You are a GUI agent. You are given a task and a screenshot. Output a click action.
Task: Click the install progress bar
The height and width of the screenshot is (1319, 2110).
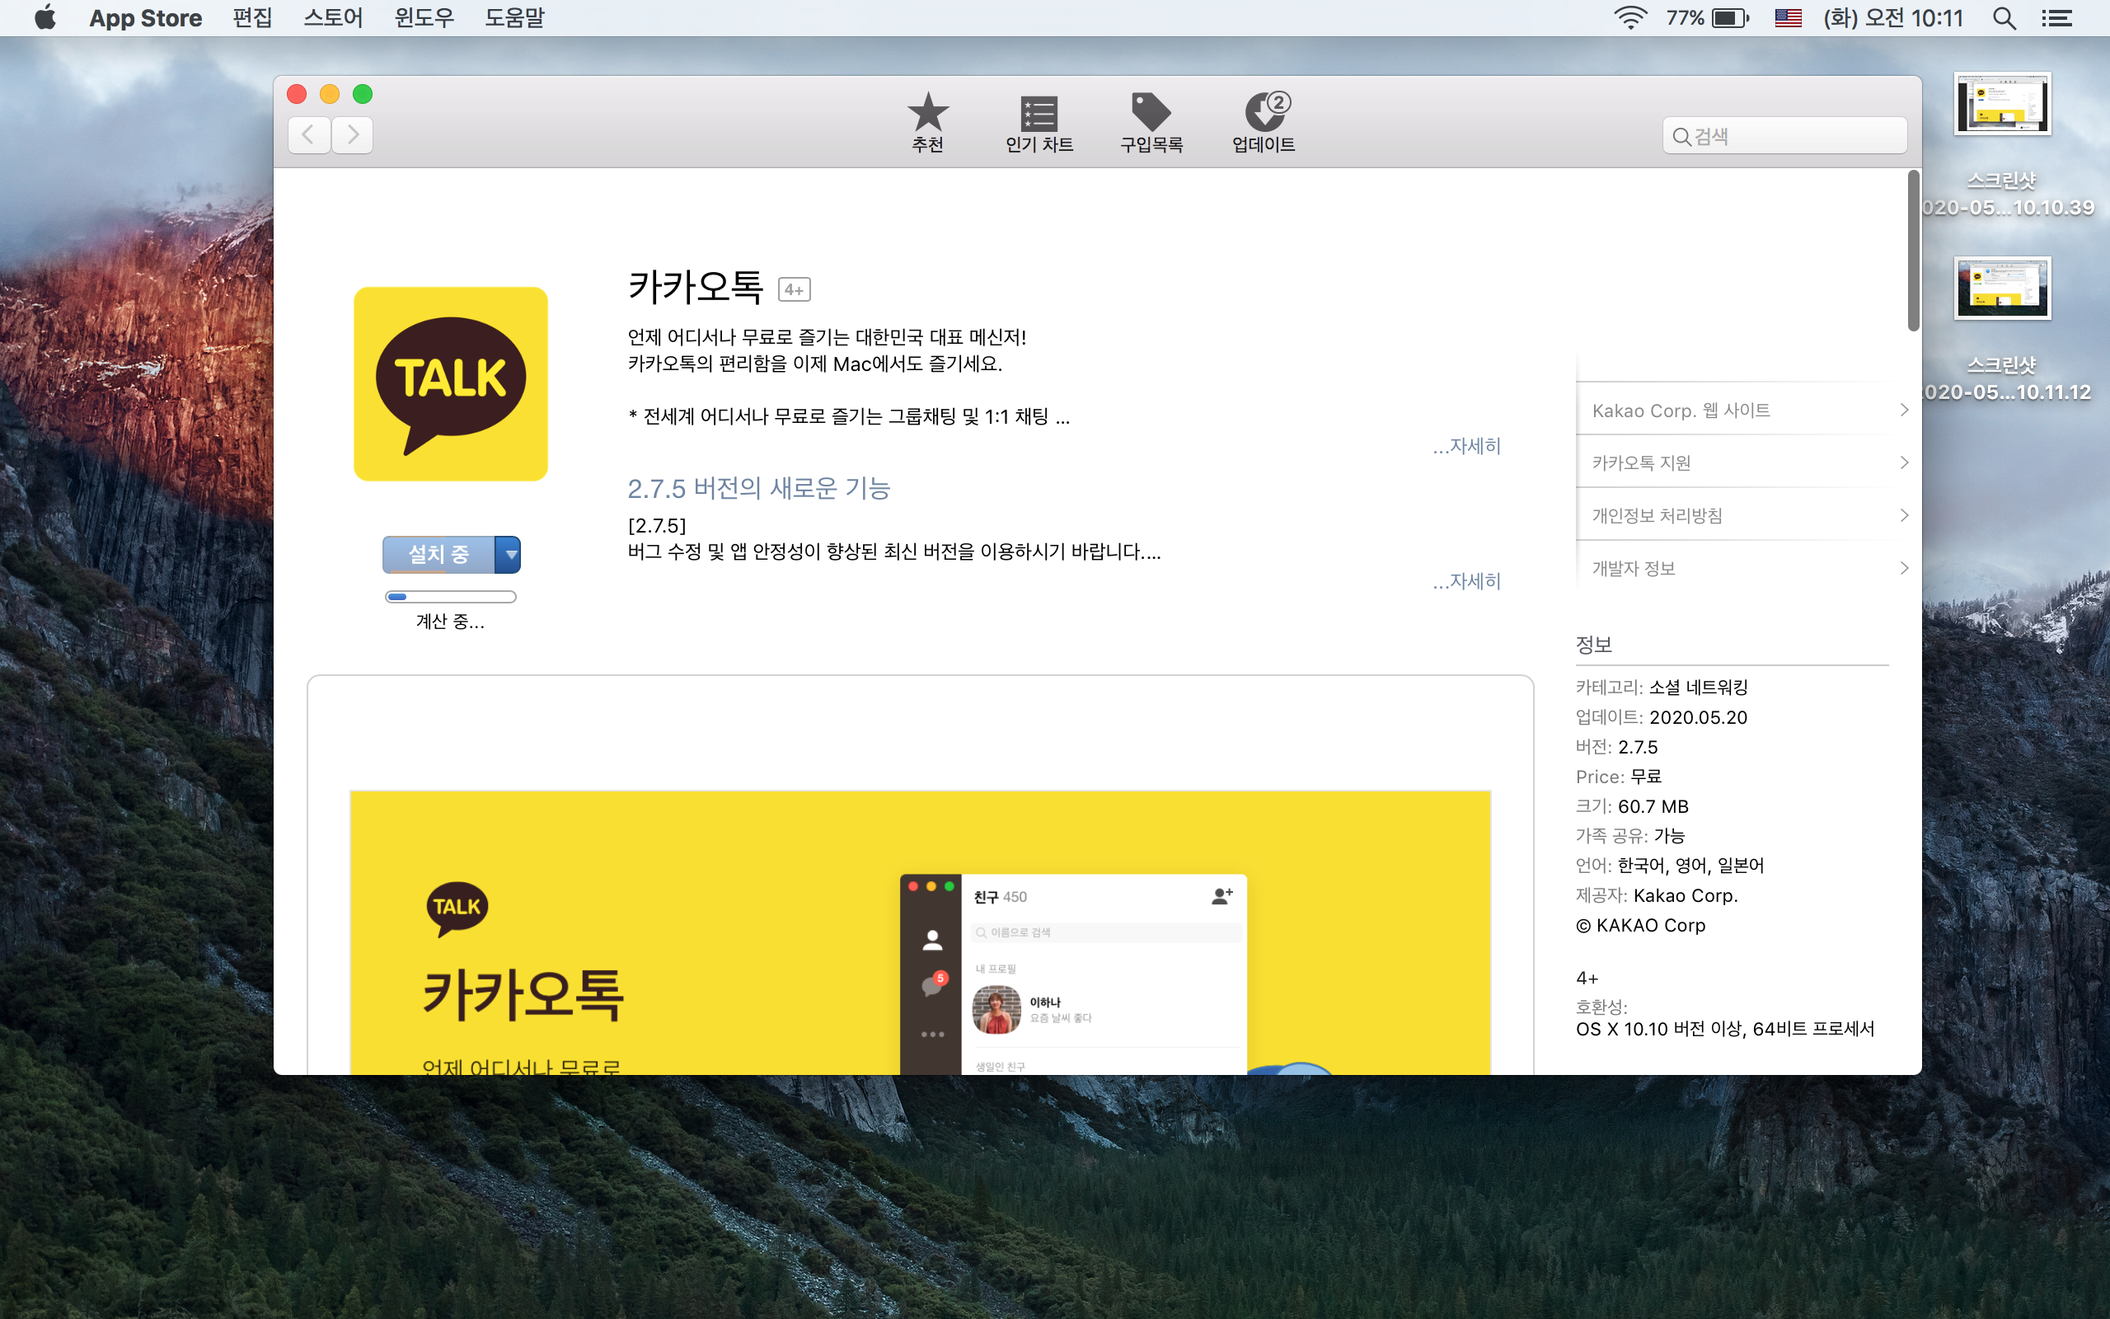click(x=451, y=597)
